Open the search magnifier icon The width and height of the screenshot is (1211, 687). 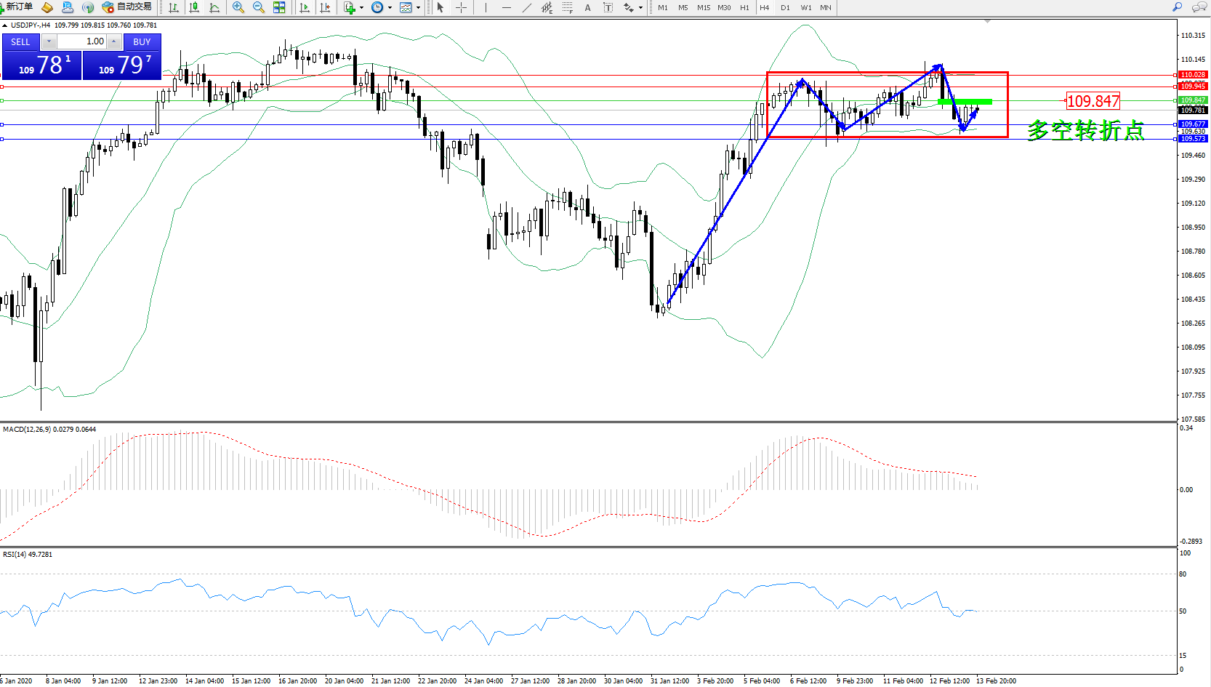tap(1177, 7)
